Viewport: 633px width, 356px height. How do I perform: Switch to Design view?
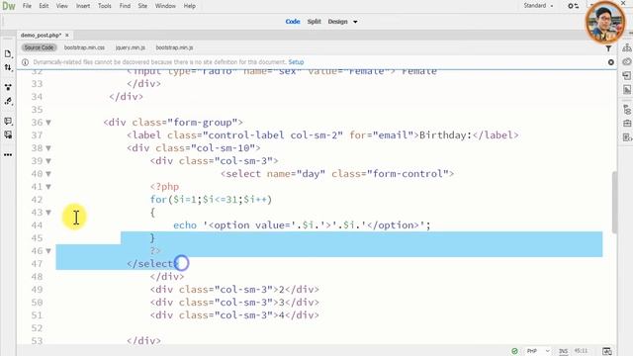(x=337, y=22)
